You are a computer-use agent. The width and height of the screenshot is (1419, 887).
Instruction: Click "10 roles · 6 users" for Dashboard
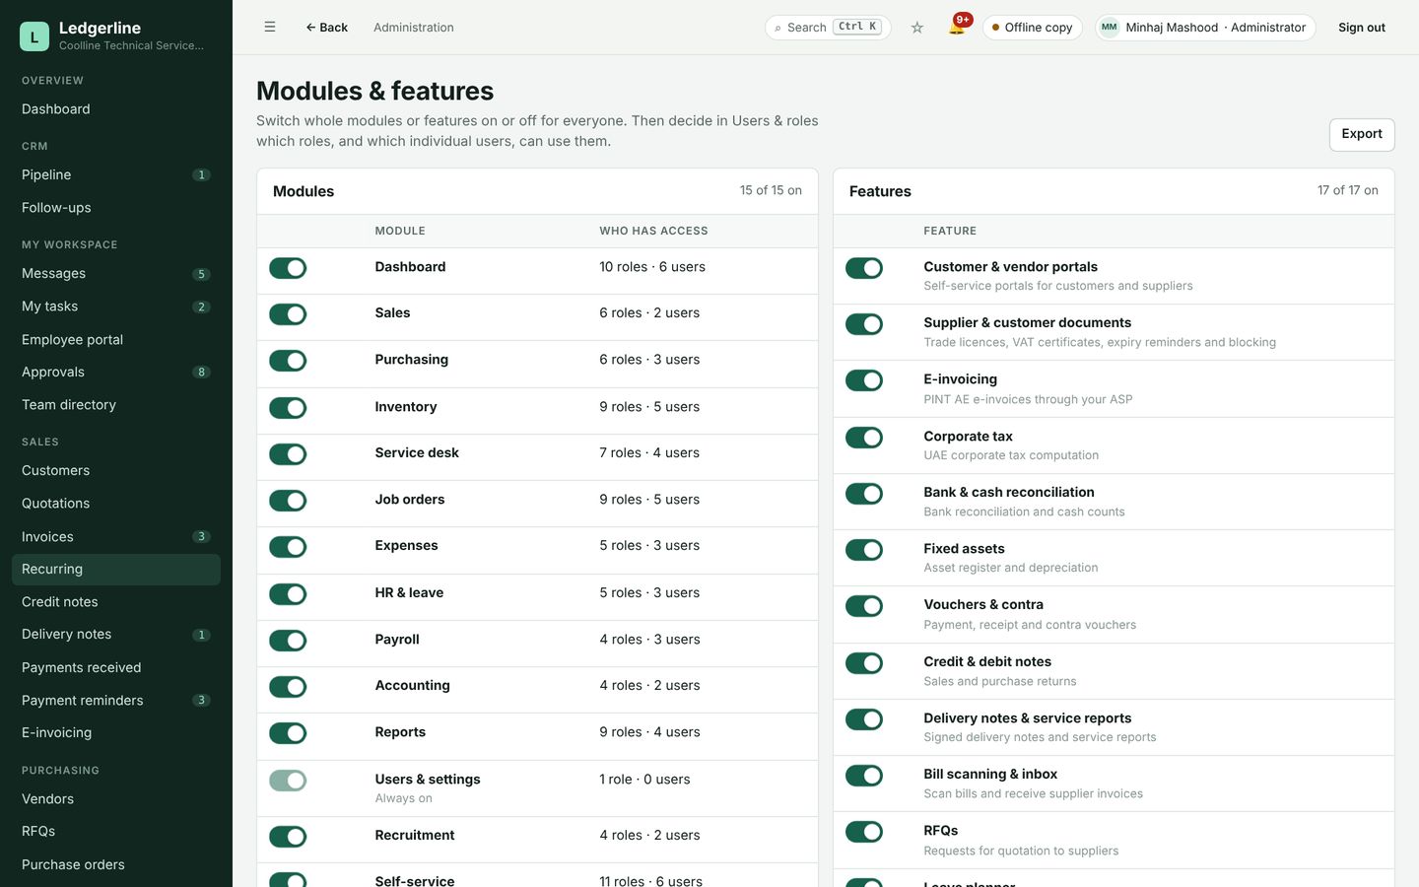pyautogui.click(x=652, y=267)
